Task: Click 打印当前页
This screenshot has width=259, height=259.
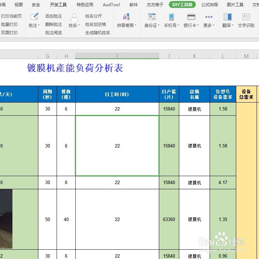Action: pyautogui.click(x=11, y=16)
